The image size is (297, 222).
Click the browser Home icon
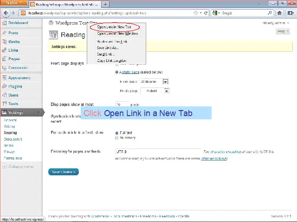click(x=279, y=13)
